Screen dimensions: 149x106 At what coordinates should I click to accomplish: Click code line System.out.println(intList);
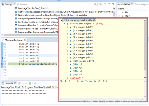click(38, 64)
